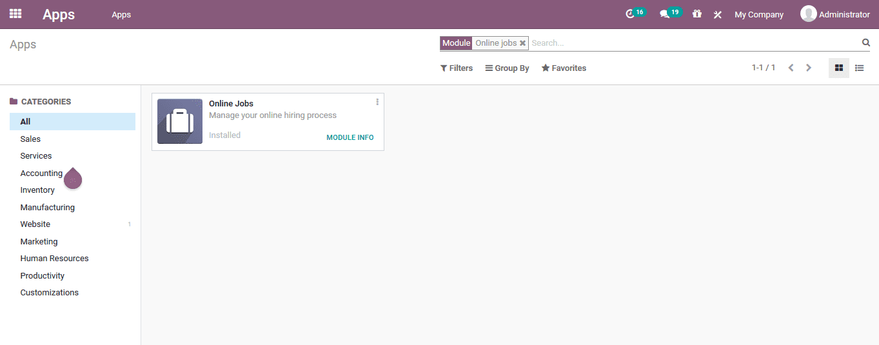Click the Apps menu item in navbar

(x=121, y=14)
